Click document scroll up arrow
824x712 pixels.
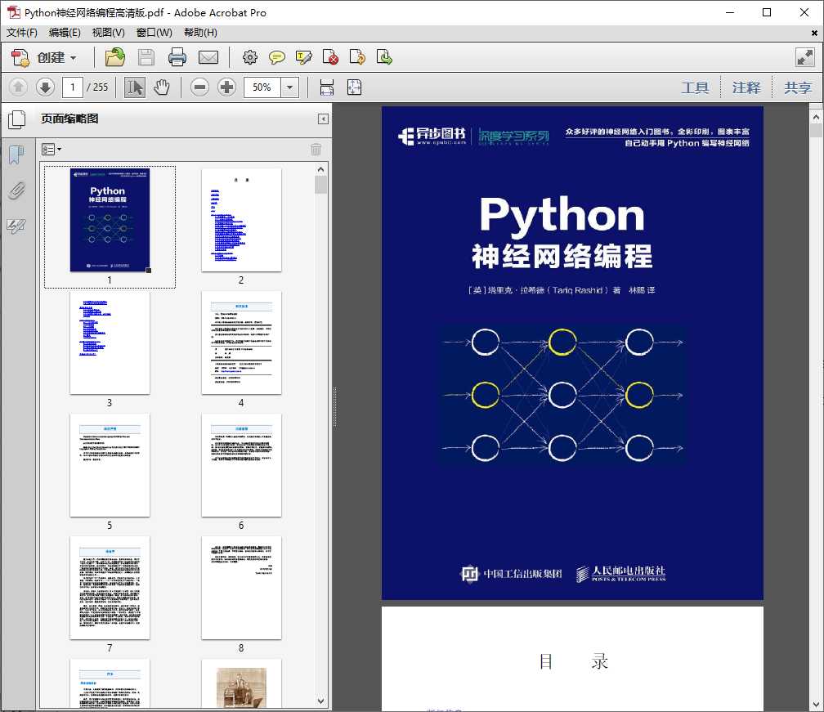point(816,117)
